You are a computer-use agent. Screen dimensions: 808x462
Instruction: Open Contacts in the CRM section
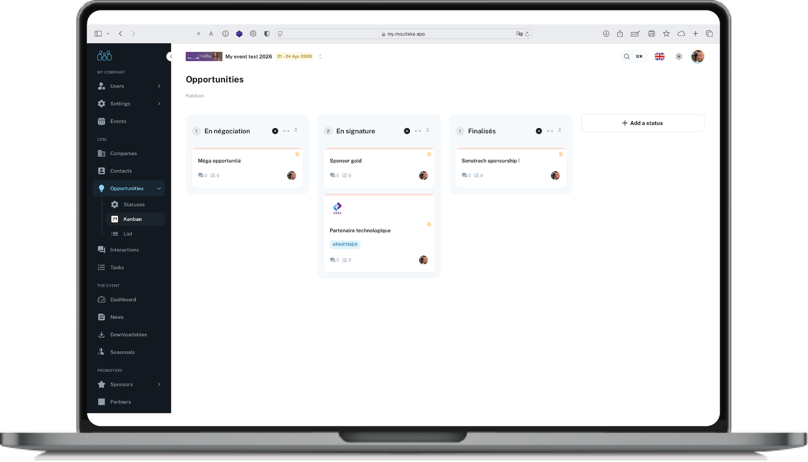pos(129,171)
